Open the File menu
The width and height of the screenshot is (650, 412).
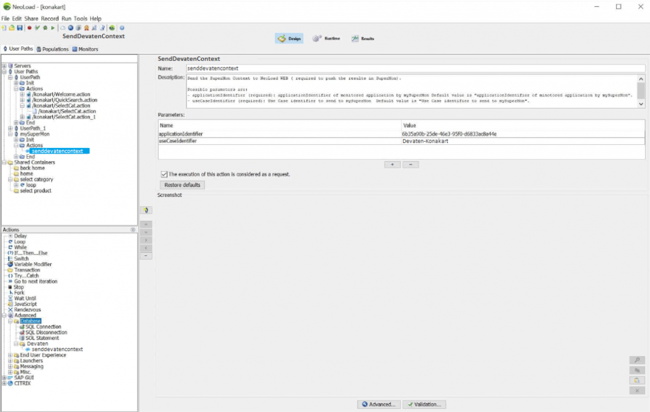(x=5, y=18)
